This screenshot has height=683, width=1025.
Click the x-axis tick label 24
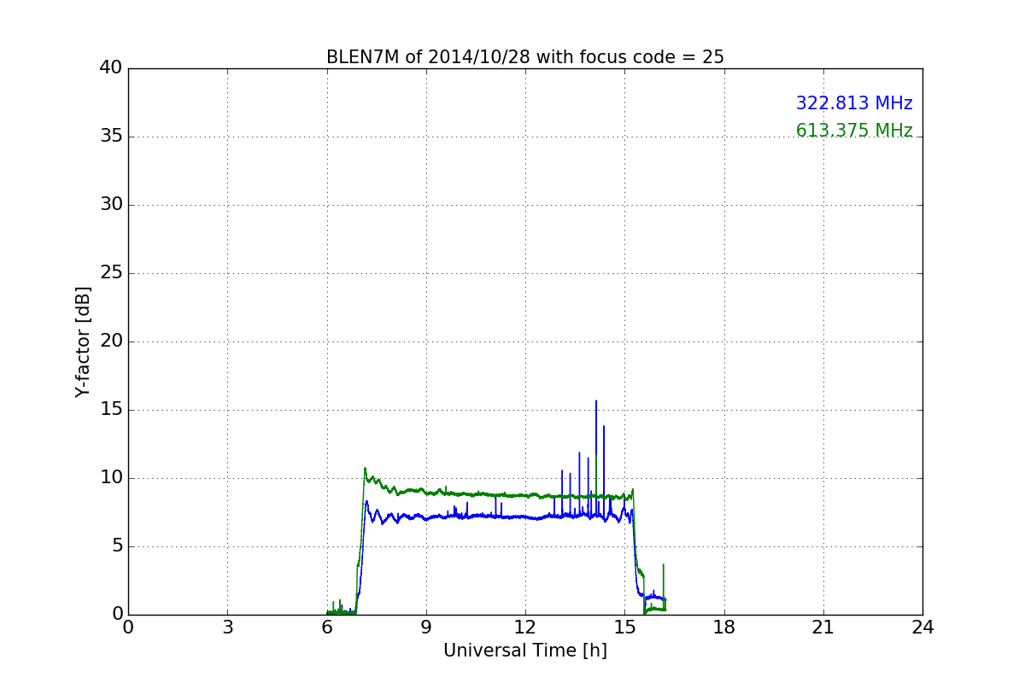click(x=922, y=628)
